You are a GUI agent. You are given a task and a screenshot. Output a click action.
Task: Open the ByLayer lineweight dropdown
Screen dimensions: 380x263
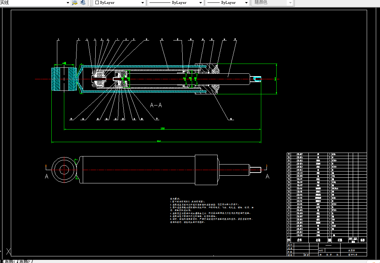tap(247, 3)
